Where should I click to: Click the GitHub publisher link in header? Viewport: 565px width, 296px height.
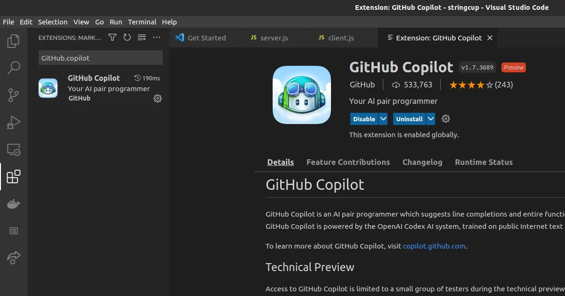[x=362, y=85]
